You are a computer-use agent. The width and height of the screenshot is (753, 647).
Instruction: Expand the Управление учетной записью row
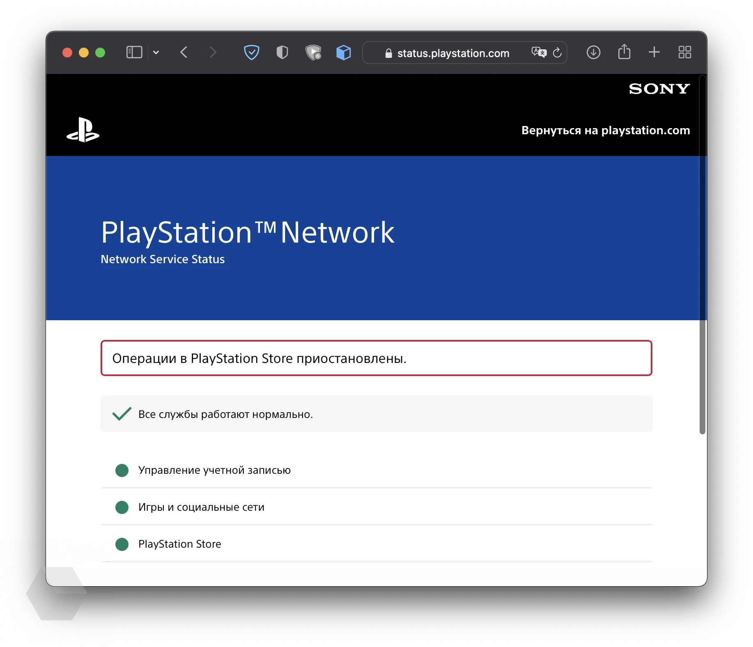376,470
